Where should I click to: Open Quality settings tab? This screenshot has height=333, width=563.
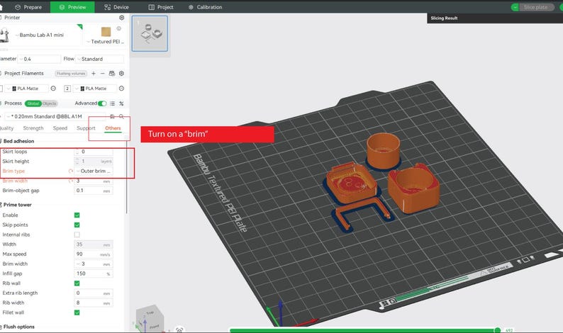pos(6,128)
